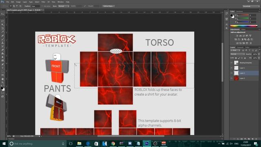Image resolution: width=261 pixels, height=147 pixels.
Task: Switch to the Channels tab
Action: pyautogui.click(x=240, y=47)
